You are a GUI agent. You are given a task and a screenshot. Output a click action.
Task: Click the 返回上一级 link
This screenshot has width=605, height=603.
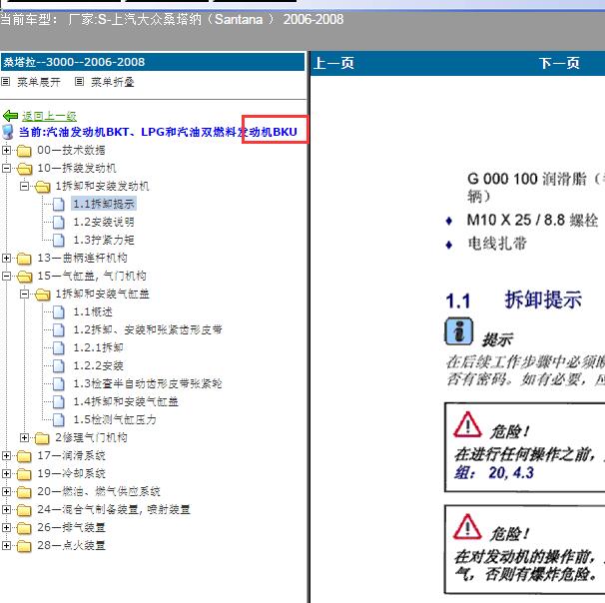(x=49, y=116)
